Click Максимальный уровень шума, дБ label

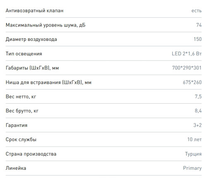(x=46, y=25)
